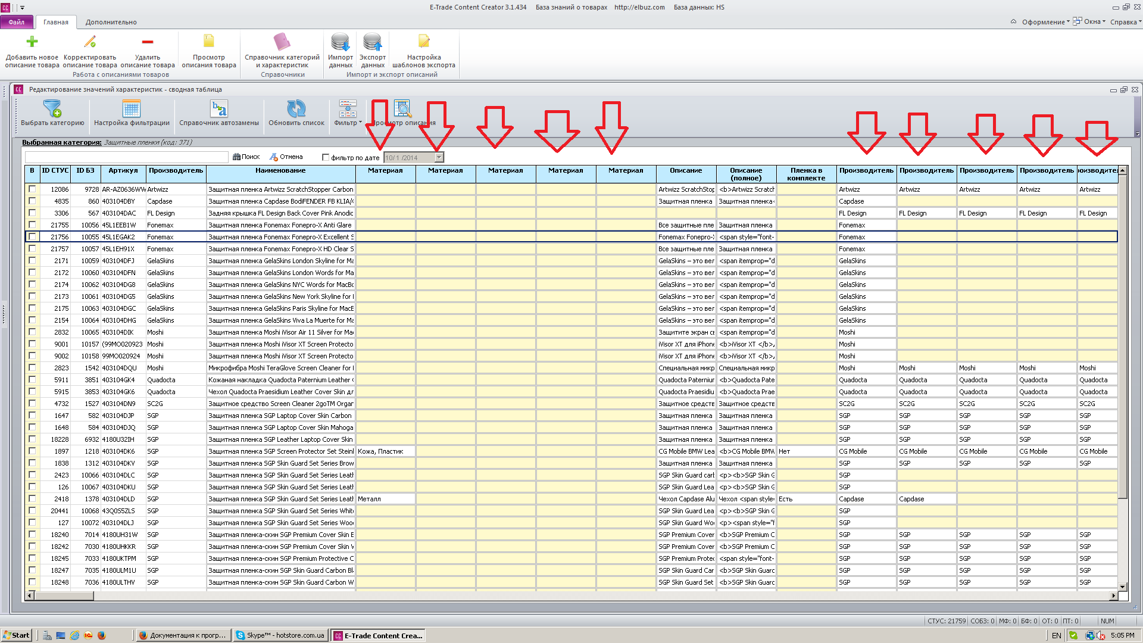Switch to the Главная ribbon tab
The width and height of the screenshot is (1143, 643).
point(56,22)
